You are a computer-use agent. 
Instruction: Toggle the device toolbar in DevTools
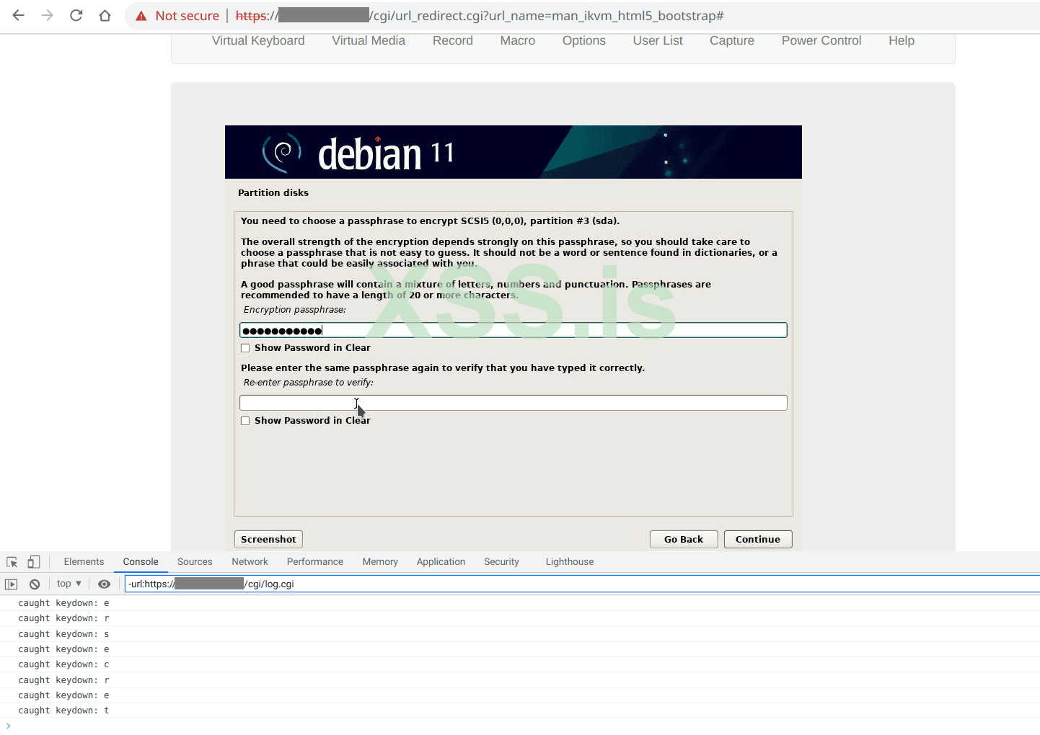(x=34, y=562)
